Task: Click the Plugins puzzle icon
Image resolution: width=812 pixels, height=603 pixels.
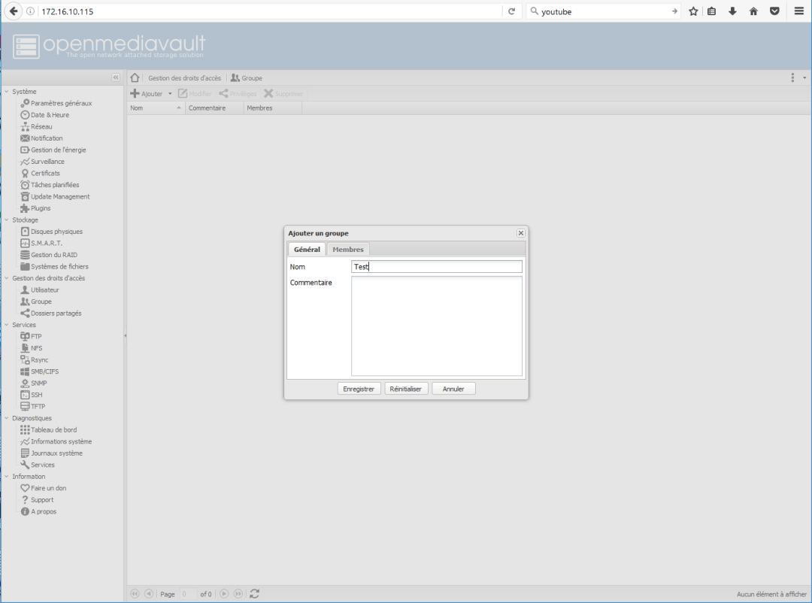Action: 25,208
